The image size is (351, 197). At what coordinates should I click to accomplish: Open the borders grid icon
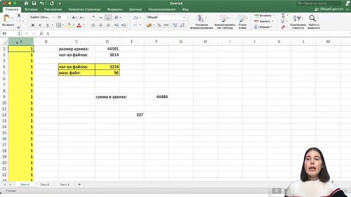click(x=59, y=25)
